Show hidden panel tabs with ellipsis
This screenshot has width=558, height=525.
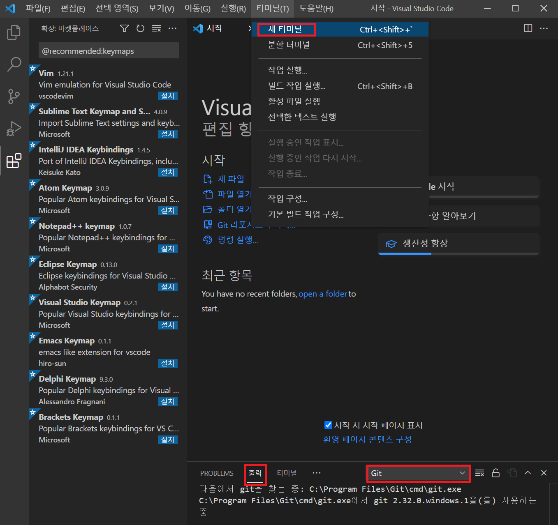click(317, 473)
